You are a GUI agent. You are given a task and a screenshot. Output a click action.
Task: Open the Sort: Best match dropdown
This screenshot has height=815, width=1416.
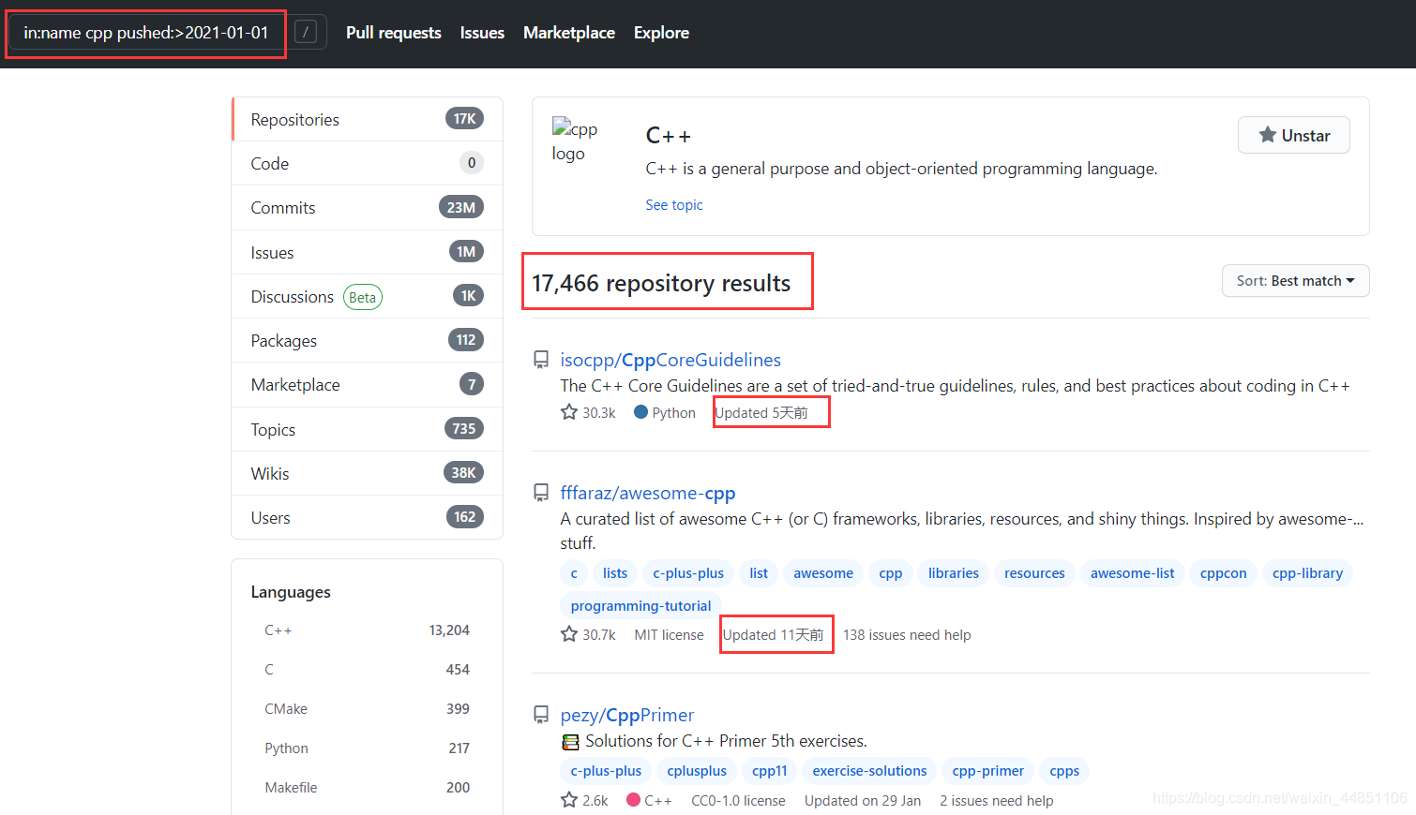(x=1295, y=281)
